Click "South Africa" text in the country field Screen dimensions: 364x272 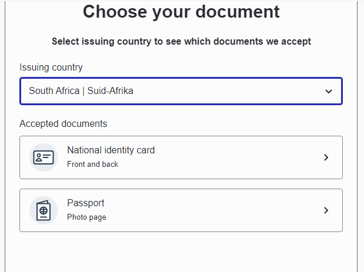(x=54, y=91)
